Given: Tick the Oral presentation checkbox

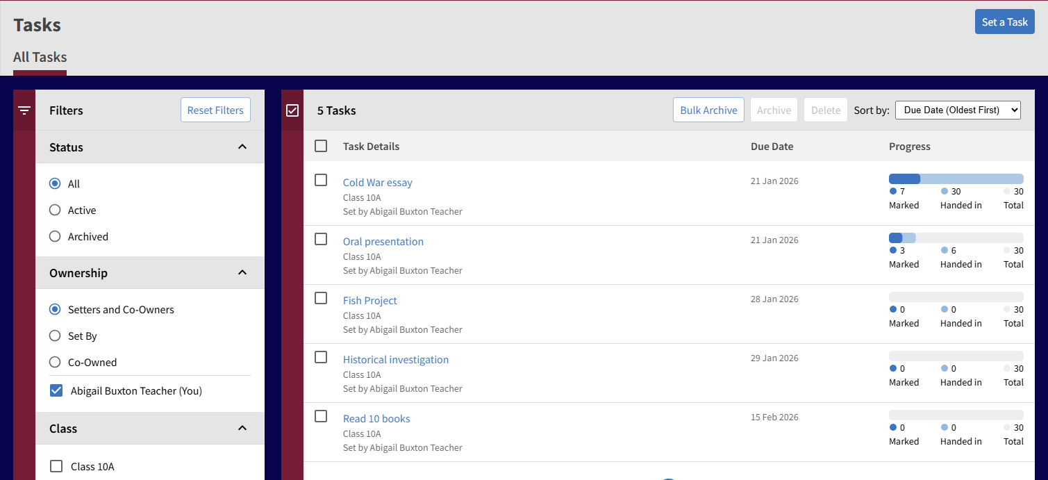Looking at the screenshot, I should [321, 239].
